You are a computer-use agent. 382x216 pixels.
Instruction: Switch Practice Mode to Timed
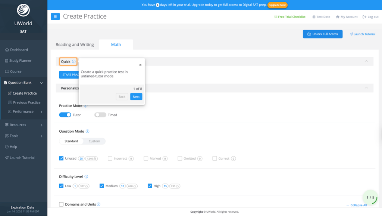100,115
